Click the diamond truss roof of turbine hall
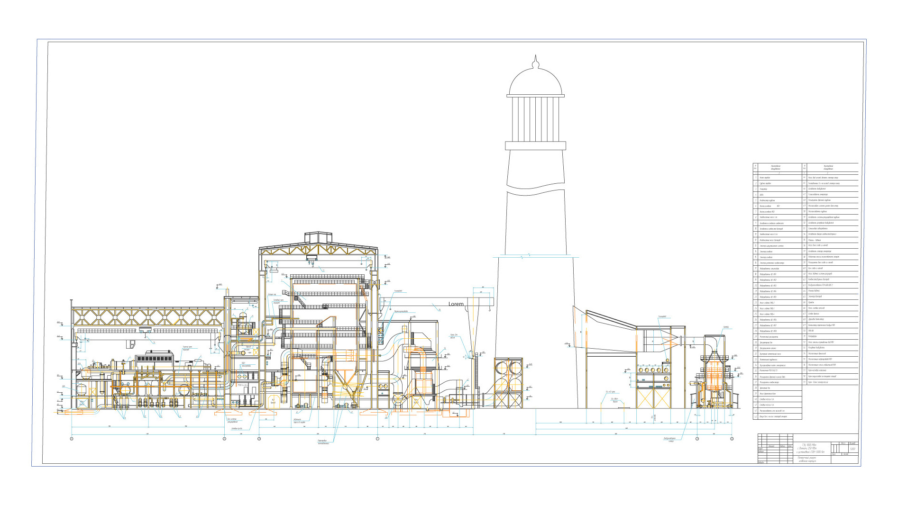The image size is (898, 505). pyautogui.click(x=147, y=316)
